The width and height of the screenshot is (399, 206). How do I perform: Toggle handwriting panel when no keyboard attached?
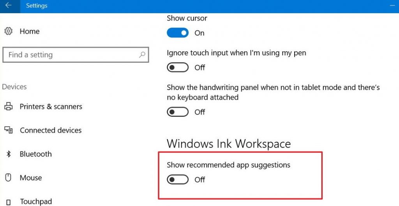178,112
